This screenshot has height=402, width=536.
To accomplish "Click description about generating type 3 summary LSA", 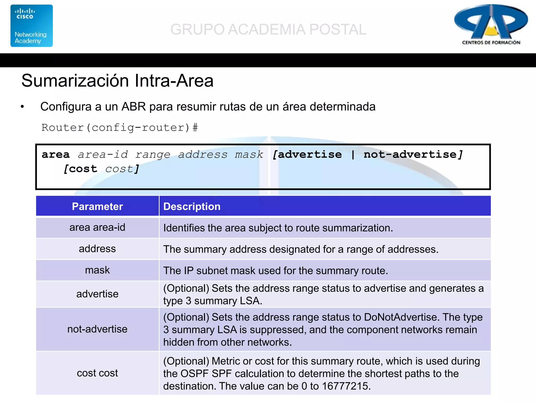I will (x=325, y=294).
